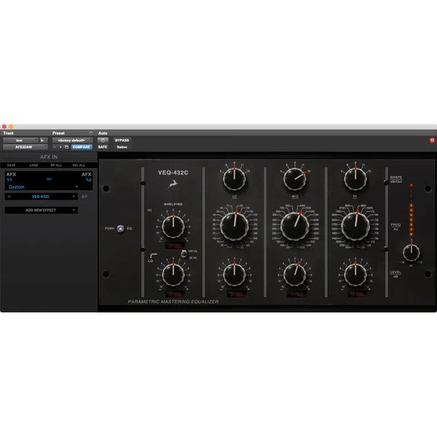Screen dimensions: 437x437
Task: Click the HI band level knob
Action: pos(355,275)
